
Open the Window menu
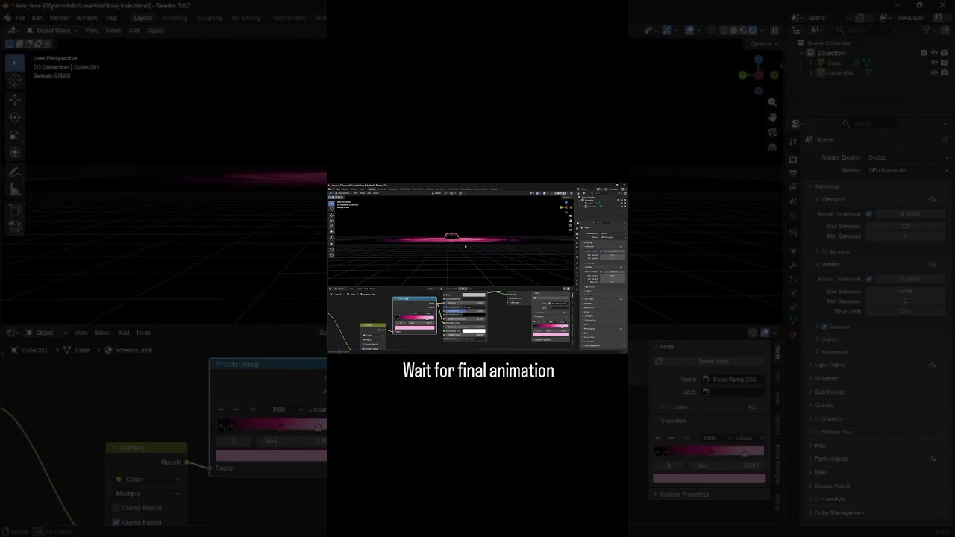pos(87,18)
